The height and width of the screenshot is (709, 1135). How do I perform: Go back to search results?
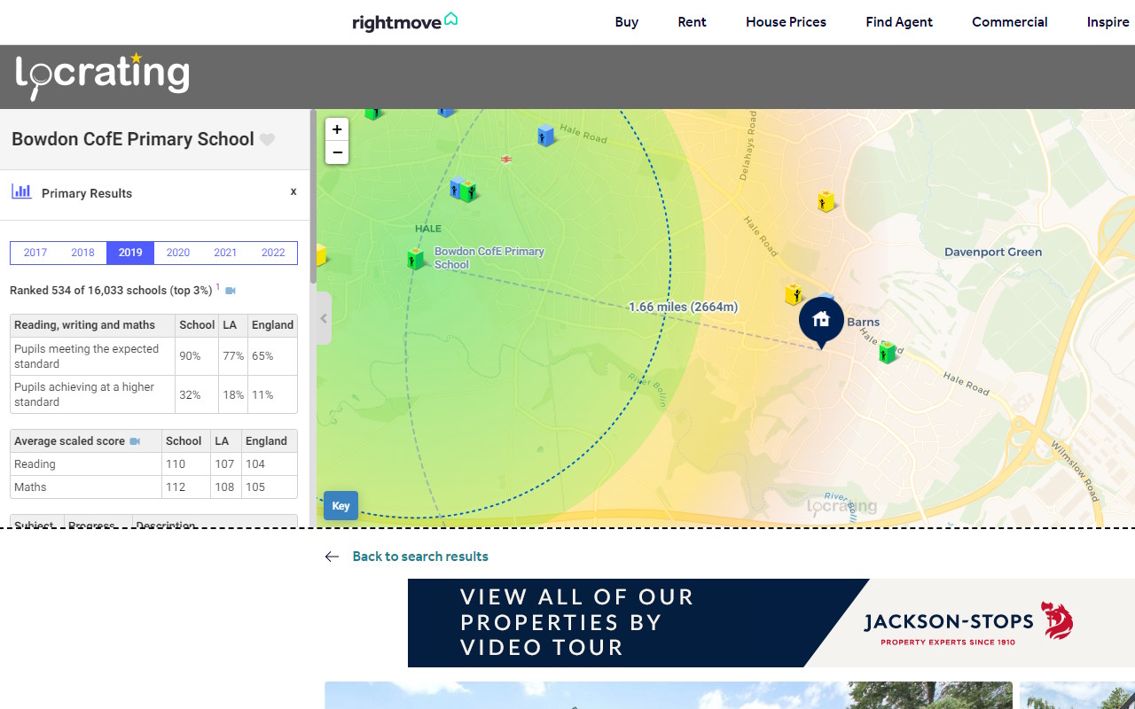420,557
